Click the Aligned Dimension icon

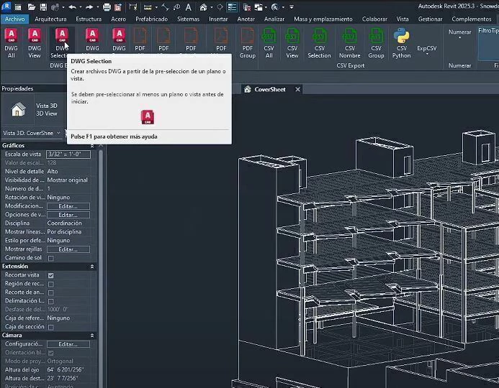click(x=165, y=7)
